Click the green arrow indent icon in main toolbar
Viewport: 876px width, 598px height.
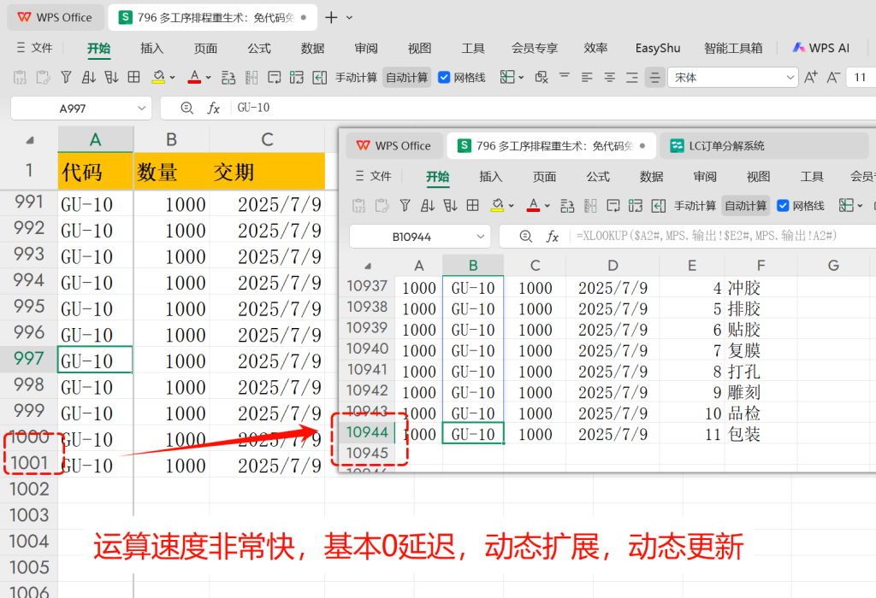click(320, 77)
